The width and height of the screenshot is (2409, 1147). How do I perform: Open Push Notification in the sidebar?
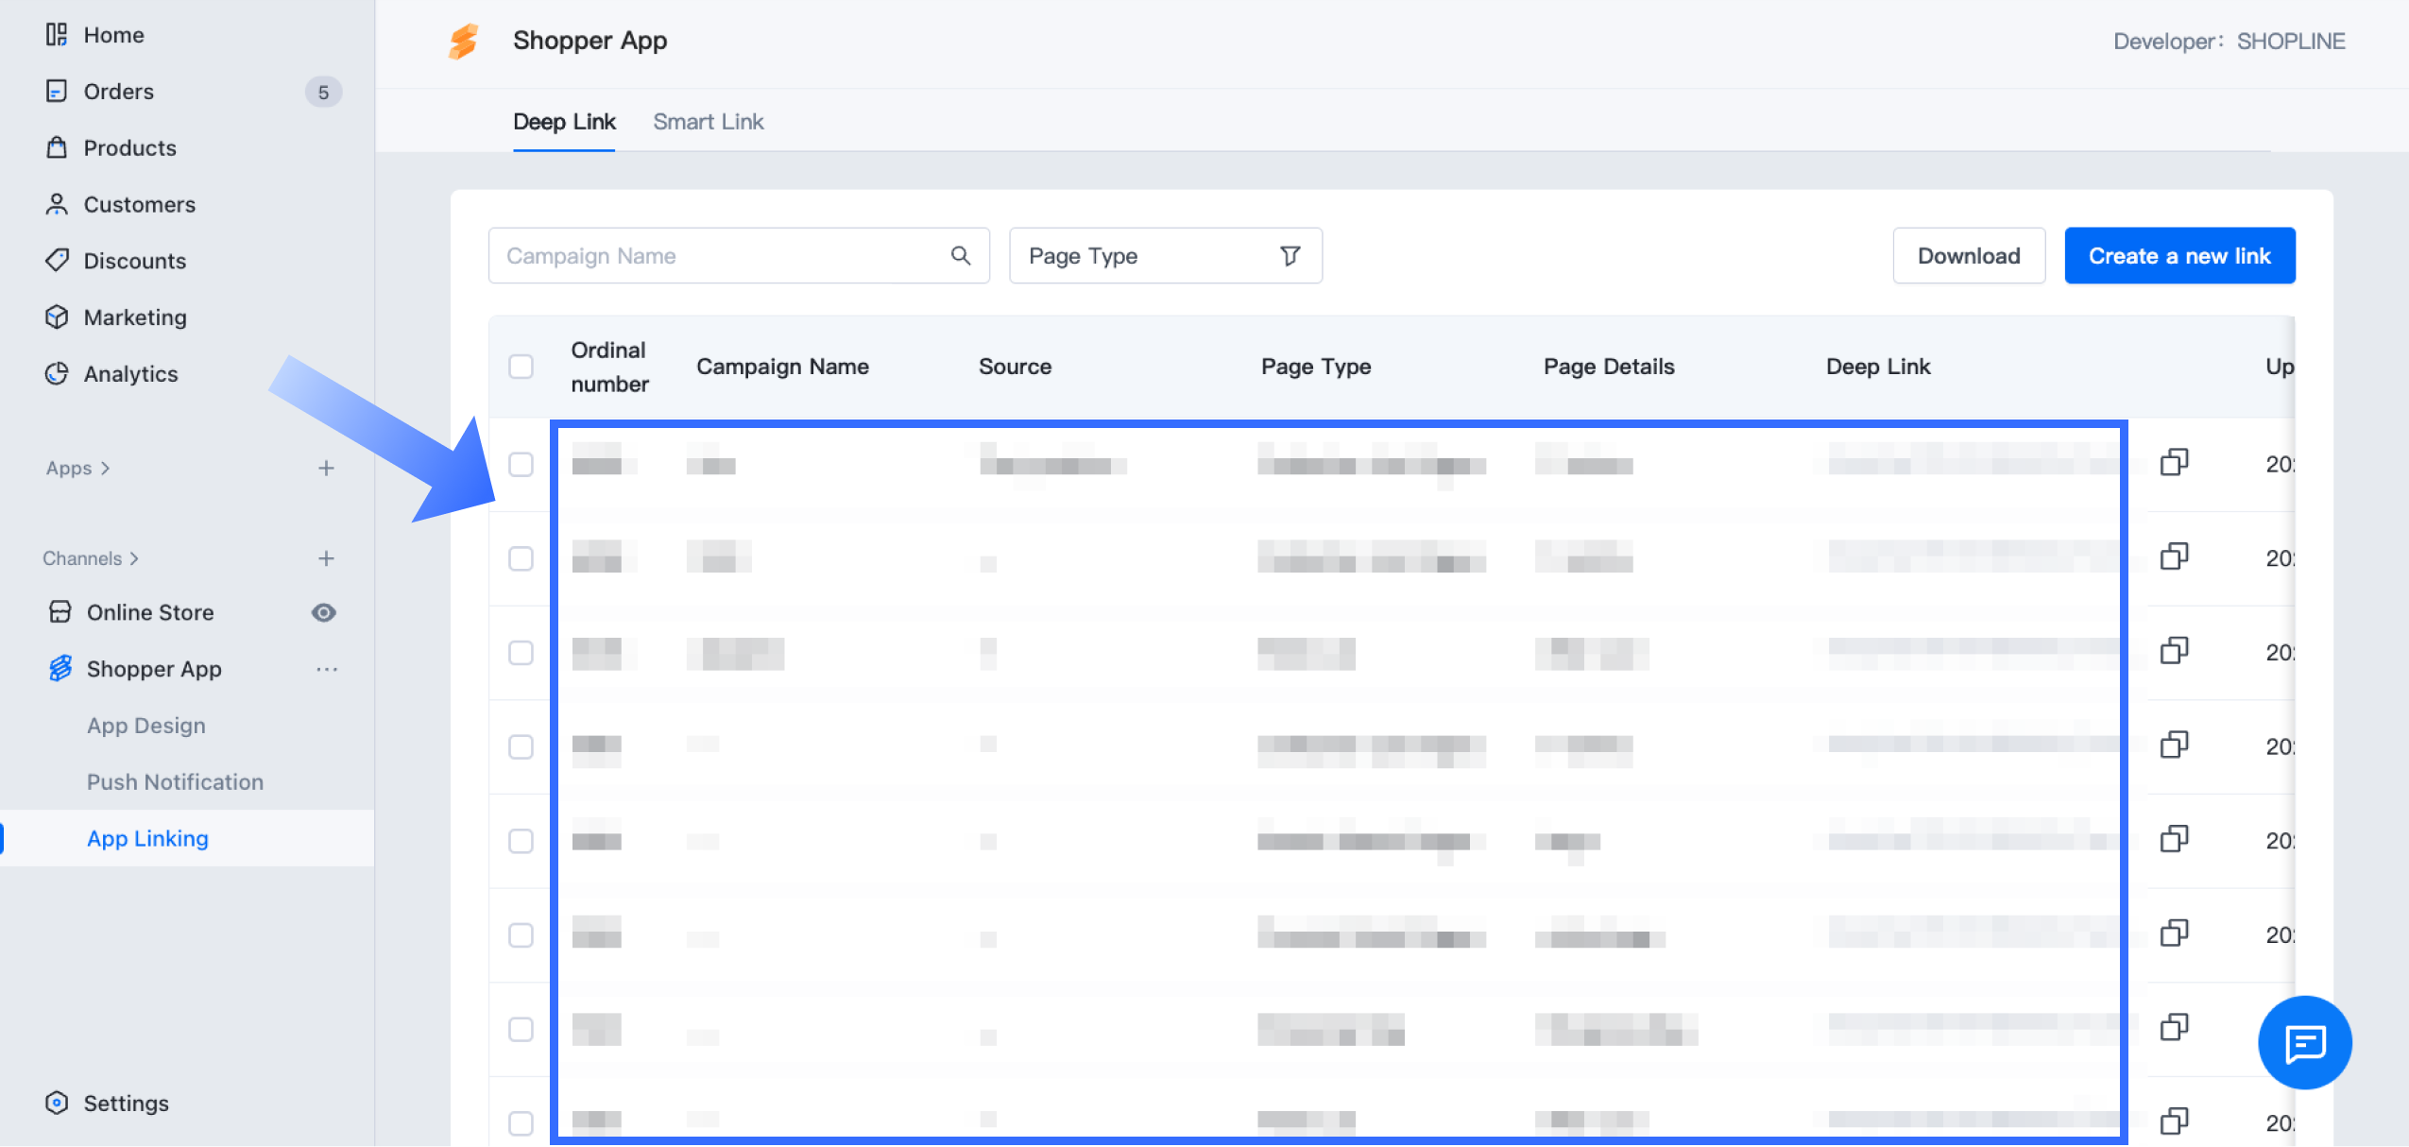tap(175, 781)
